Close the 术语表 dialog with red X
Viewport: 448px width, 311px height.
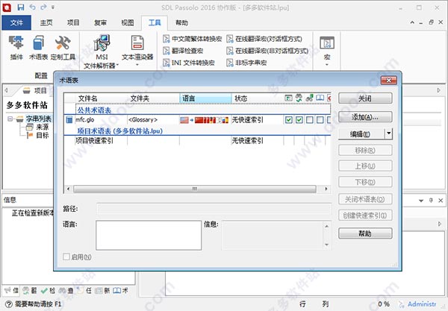(x=388, y=81)
